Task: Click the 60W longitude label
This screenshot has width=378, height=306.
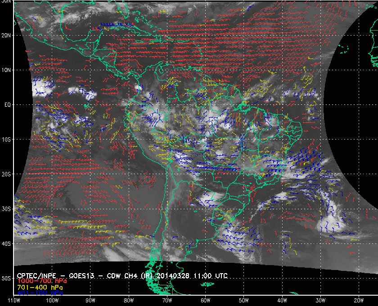Action: (205, 300)
